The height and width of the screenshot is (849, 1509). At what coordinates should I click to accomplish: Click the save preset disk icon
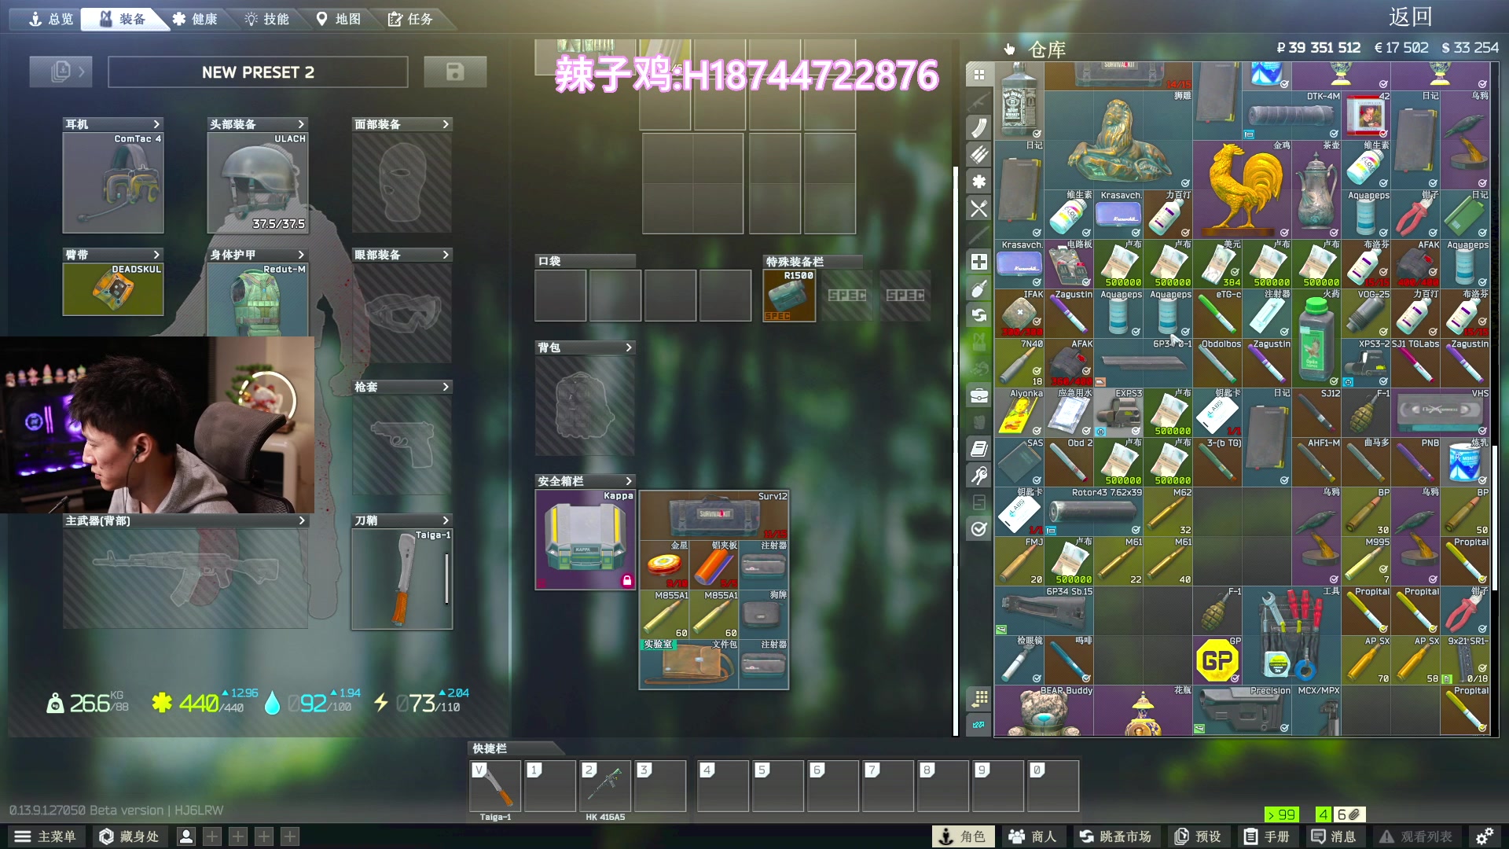(454, 72)
